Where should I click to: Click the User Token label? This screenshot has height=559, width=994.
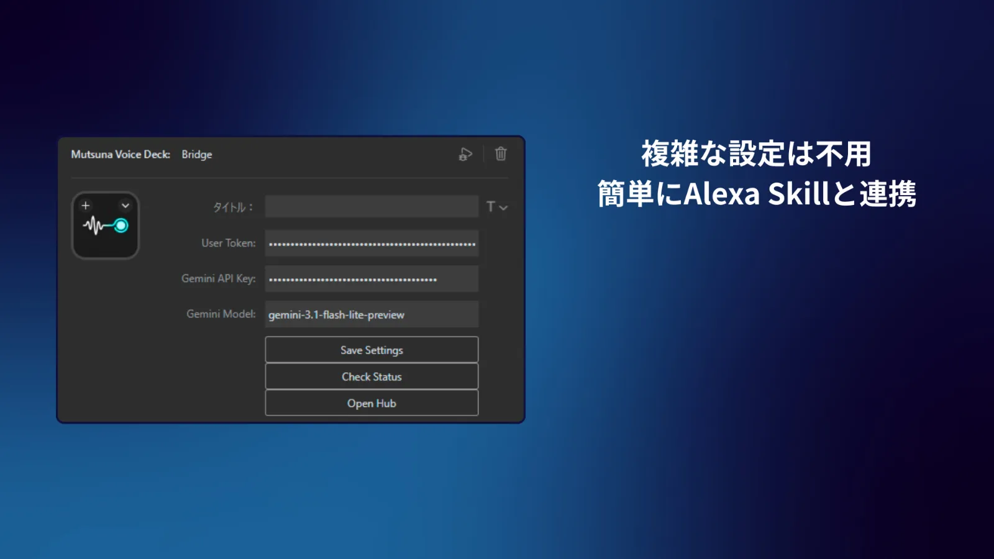[x=228, y=243]
